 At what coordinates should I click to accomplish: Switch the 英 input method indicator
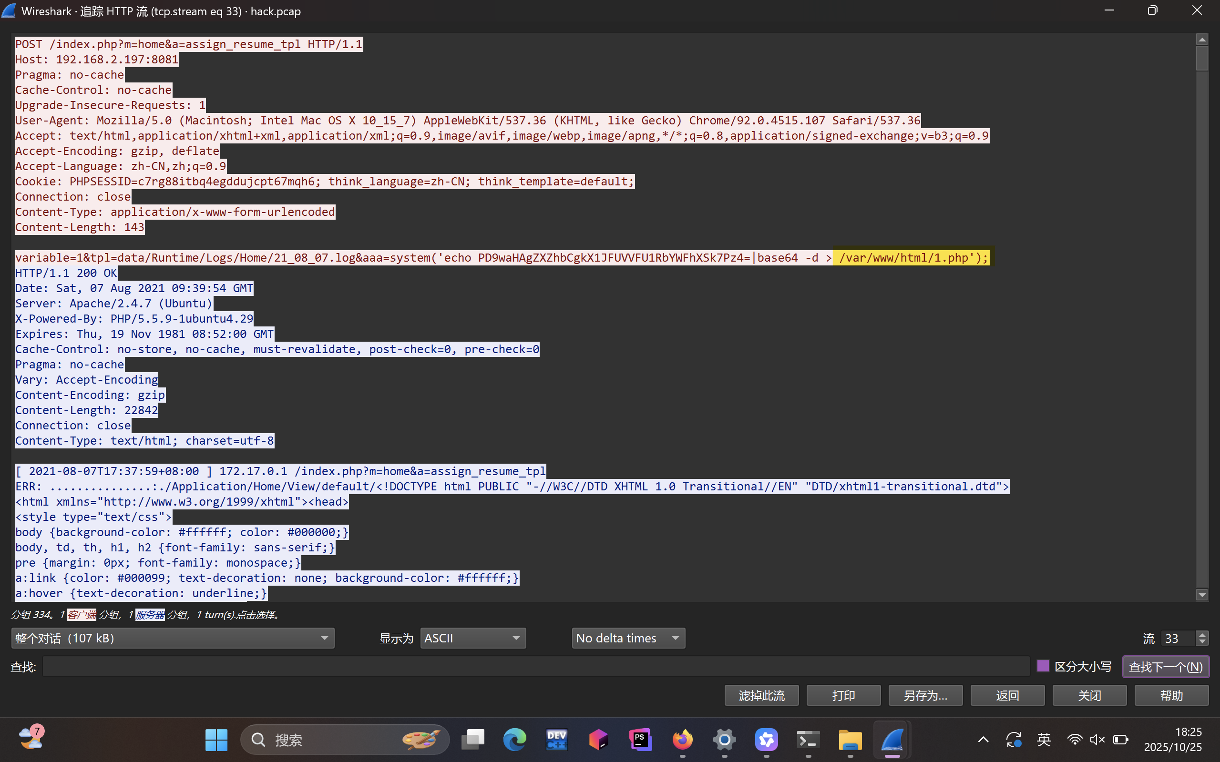point(1044,740)
